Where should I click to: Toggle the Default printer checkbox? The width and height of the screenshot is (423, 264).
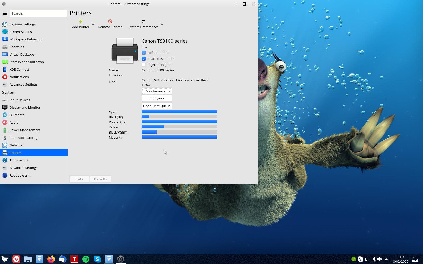click(x=144, y=53)
